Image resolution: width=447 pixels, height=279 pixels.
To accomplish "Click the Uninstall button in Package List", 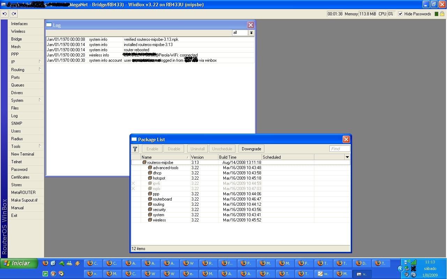I will [x=198, y=149].
